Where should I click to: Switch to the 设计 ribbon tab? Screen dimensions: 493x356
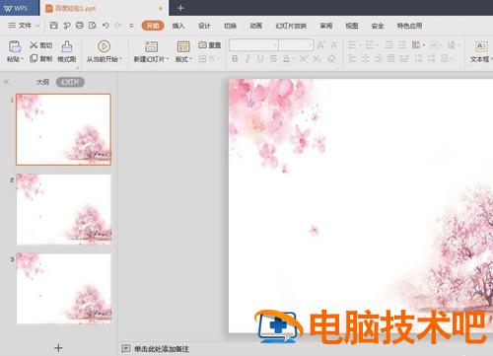tap(204, 26)
